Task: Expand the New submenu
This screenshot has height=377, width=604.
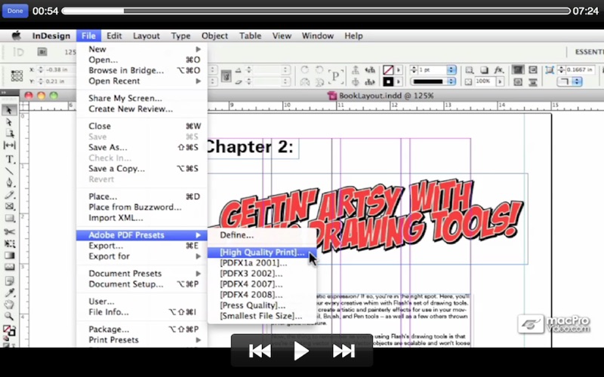Action: pyautogui.click(x=198, y=49)
